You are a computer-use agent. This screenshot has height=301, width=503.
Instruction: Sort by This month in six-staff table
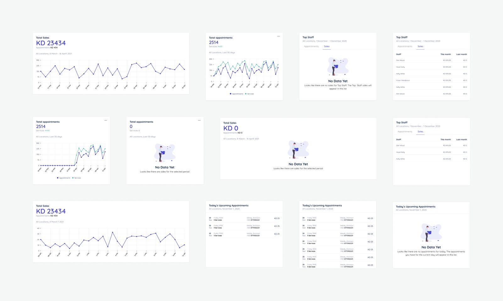point(445,54)
